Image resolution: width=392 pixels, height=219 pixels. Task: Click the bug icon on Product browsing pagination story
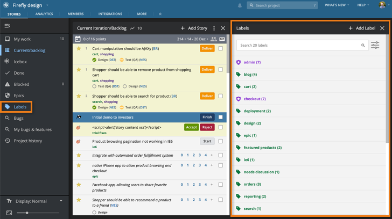point(78,142)
